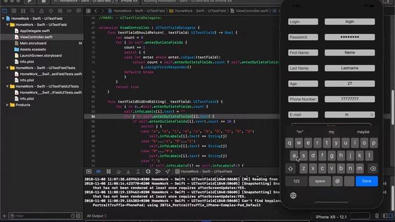Open Debug View Hierarchy

(148, 171)
